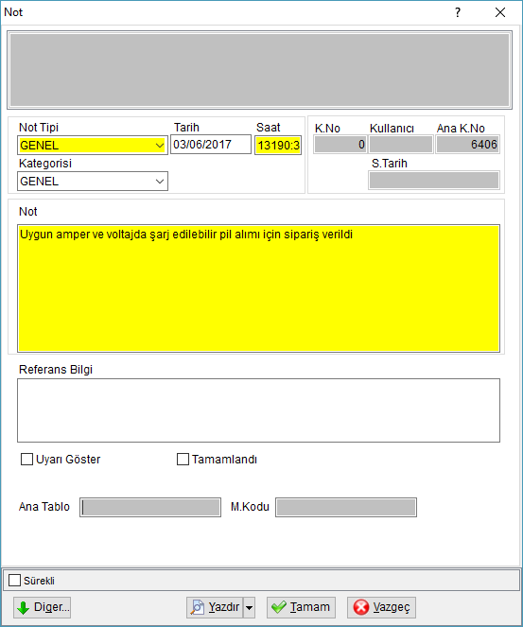Click the S.Tarih field
This screenshot has width=523, height=627.
click(x=434, y=181)
